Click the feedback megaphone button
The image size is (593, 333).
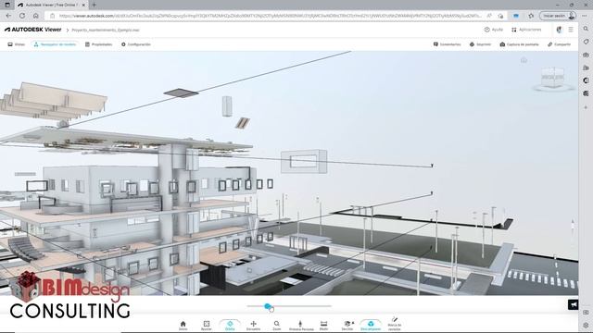click(x=573, y=304)
